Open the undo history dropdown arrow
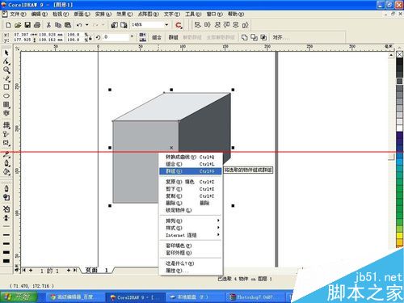Screen dimensions: 404x303 86,25
